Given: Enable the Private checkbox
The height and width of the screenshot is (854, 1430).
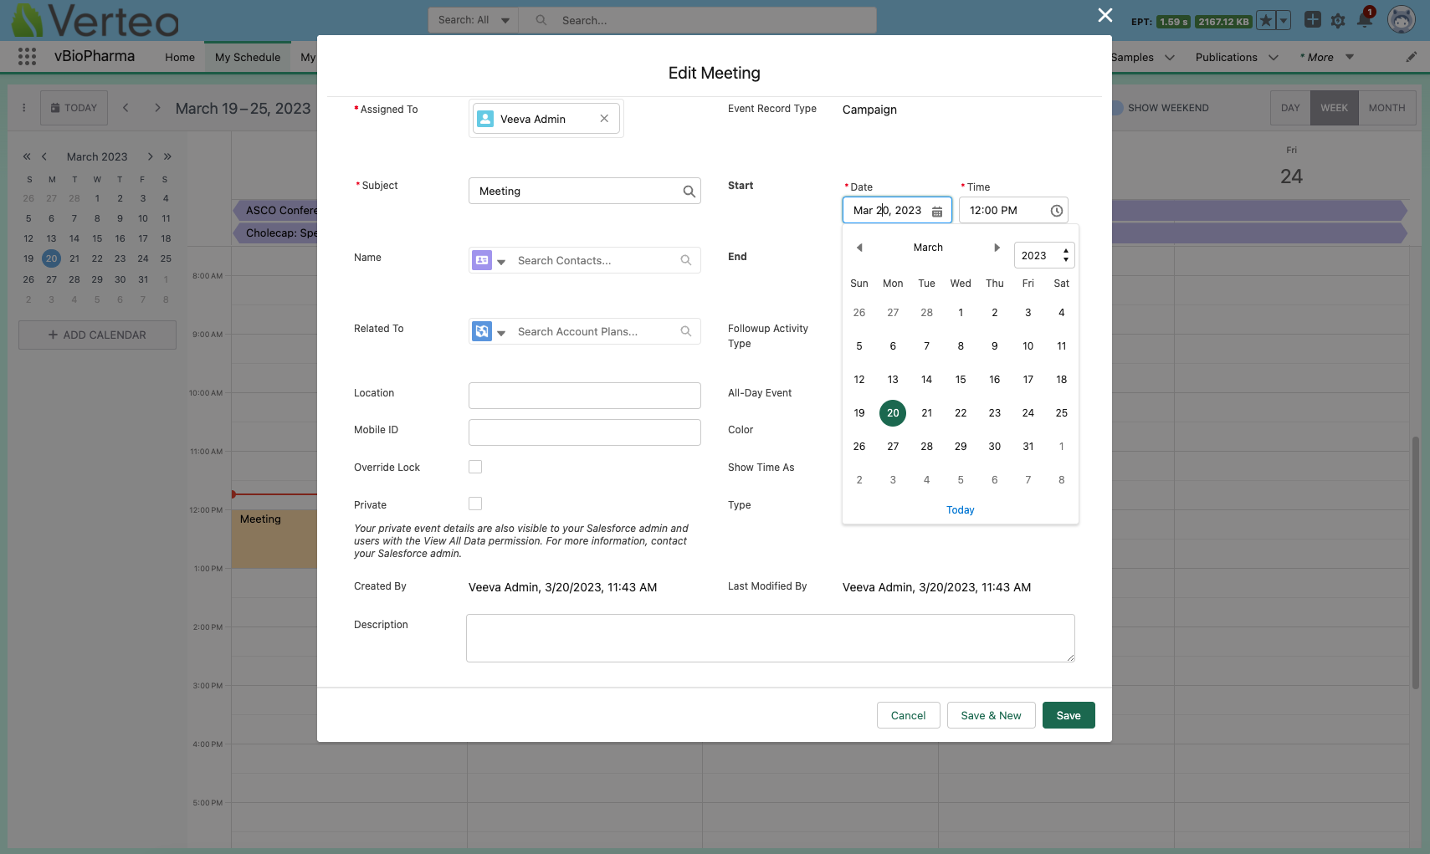Looking at the screenshot, I should pyautogui.click(x=475, y=504).
